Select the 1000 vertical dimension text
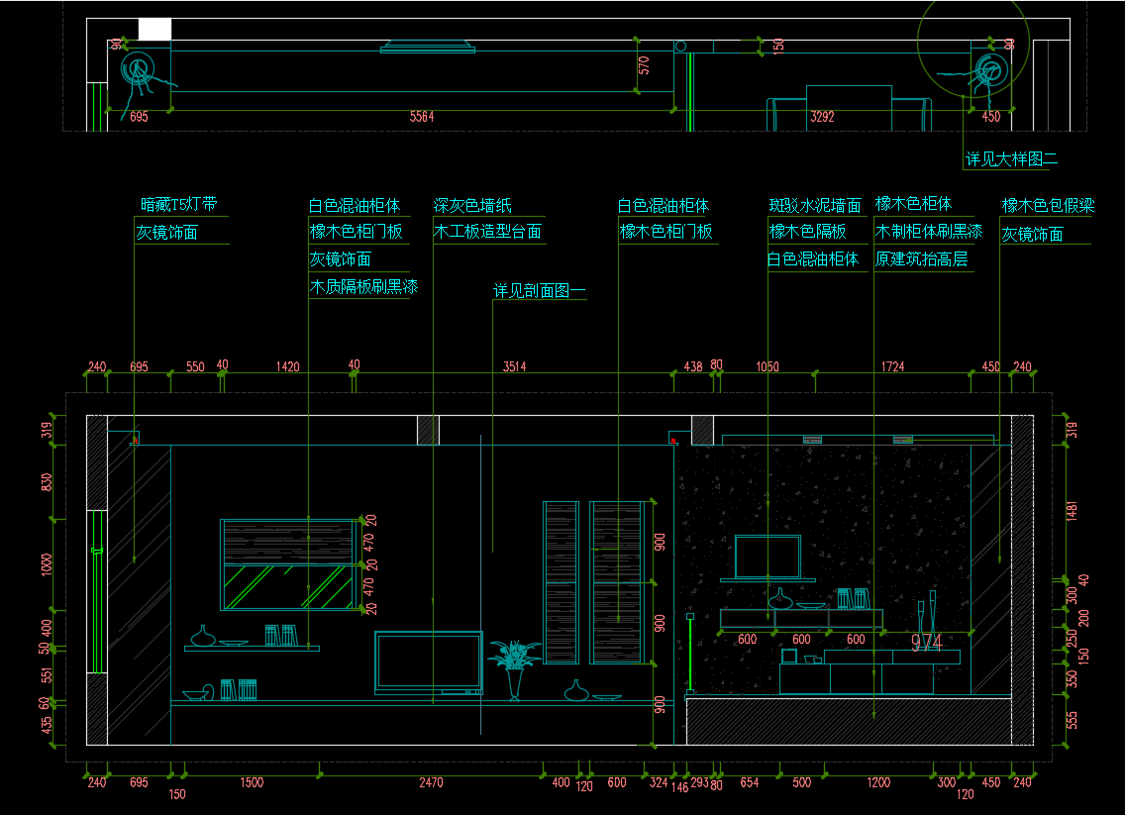1125x815 pixels. [x=47, y=563]
